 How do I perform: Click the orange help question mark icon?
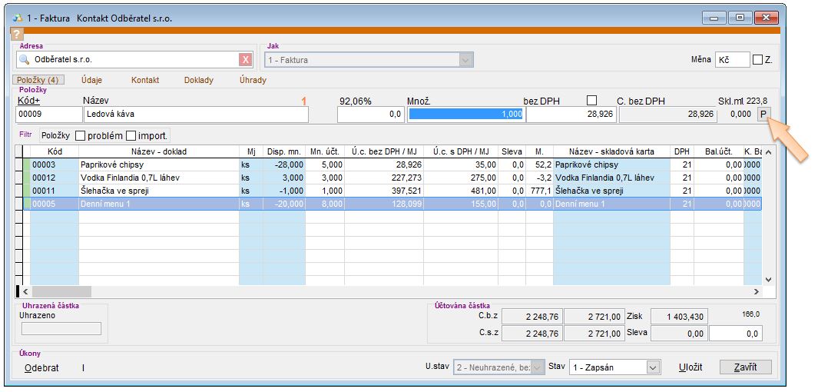[x=16, y=34]
